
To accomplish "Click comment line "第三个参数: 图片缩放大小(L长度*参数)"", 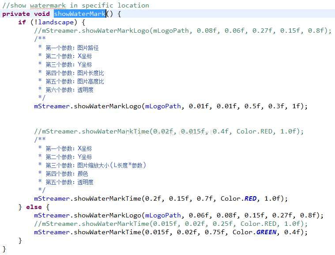I will pos(96,165).
